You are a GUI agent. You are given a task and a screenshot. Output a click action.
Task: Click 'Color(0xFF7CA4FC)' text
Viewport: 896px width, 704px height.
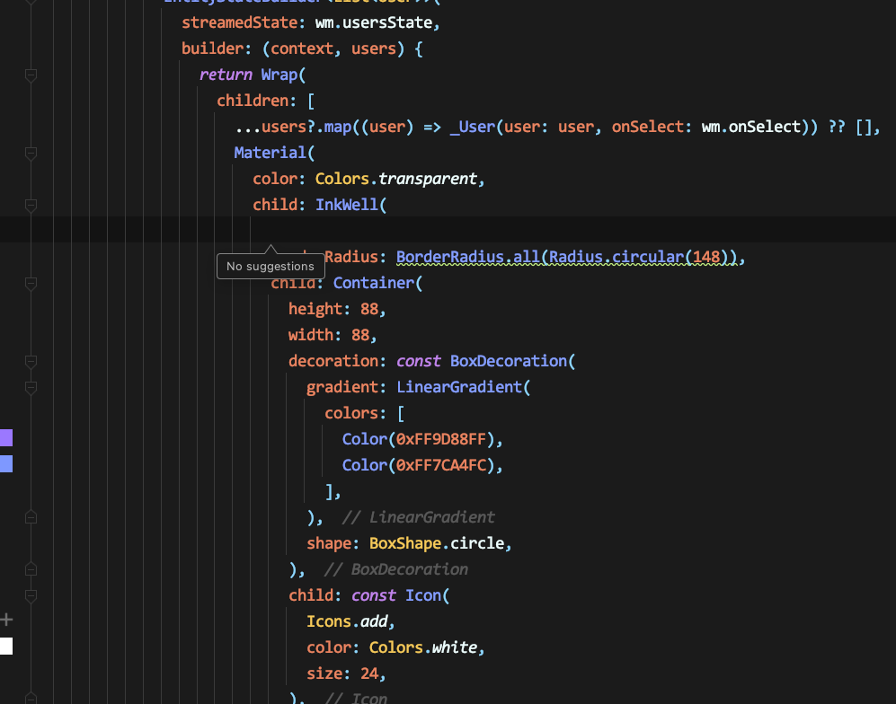tap(418, 465)
